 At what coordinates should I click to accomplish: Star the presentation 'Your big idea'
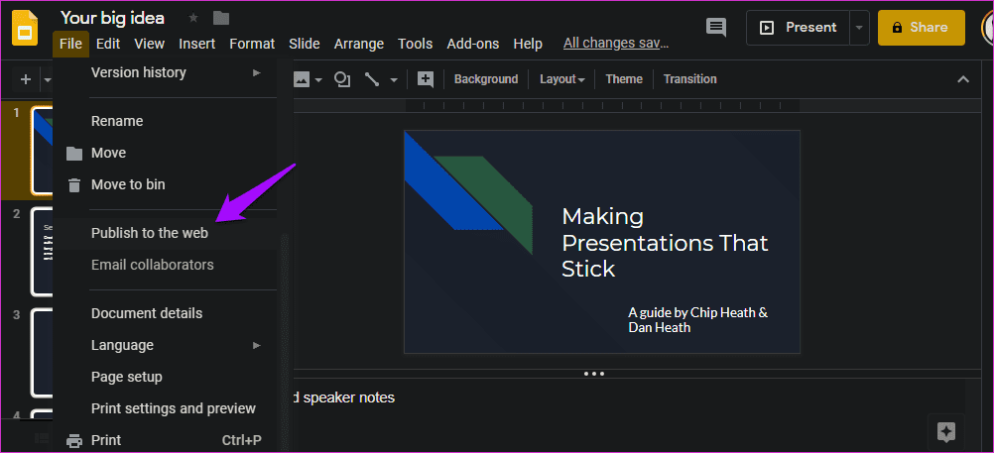point(193,19)
